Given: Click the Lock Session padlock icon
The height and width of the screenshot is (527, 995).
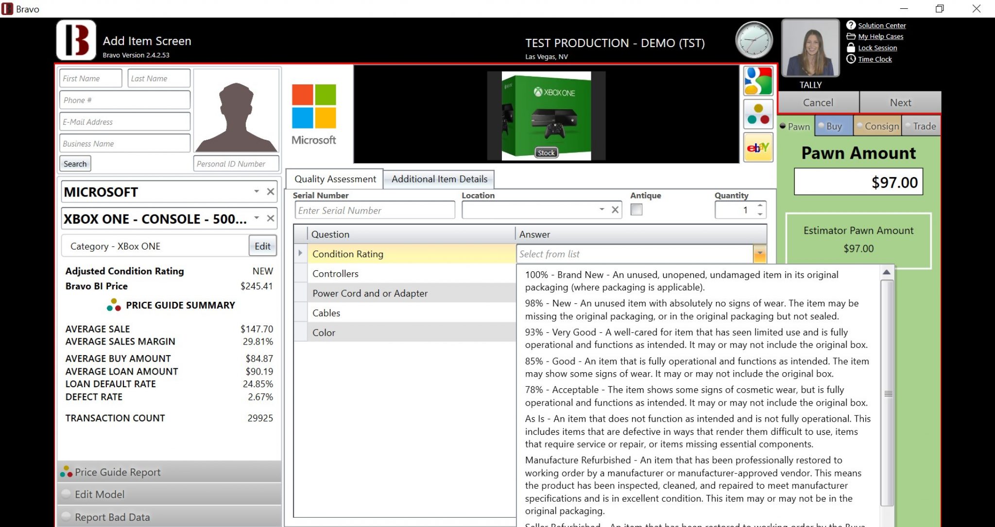Looking at the screenshot, I should coord(851,48).
